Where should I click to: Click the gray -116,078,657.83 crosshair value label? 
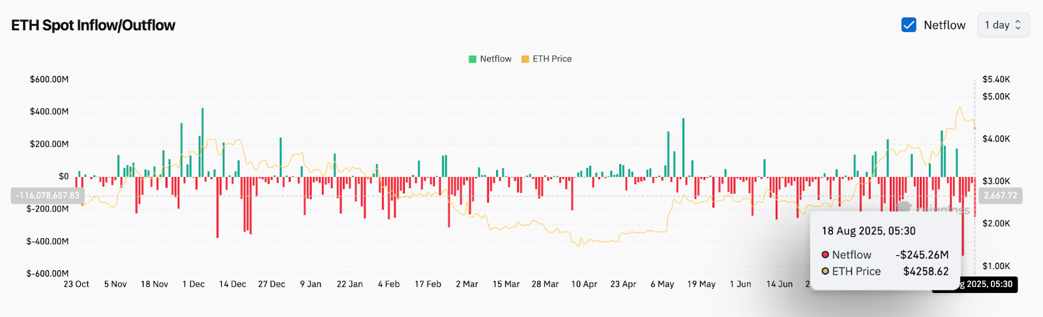[x=48, y=195]
